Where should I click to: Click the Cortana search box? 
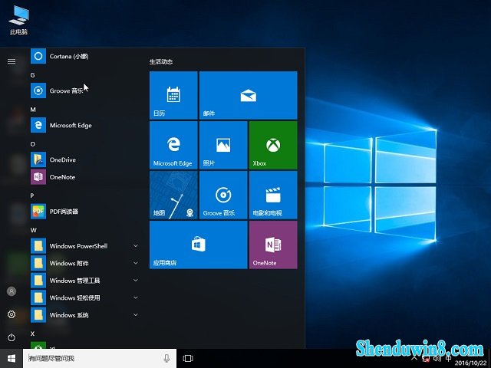[x=100, y=358]
